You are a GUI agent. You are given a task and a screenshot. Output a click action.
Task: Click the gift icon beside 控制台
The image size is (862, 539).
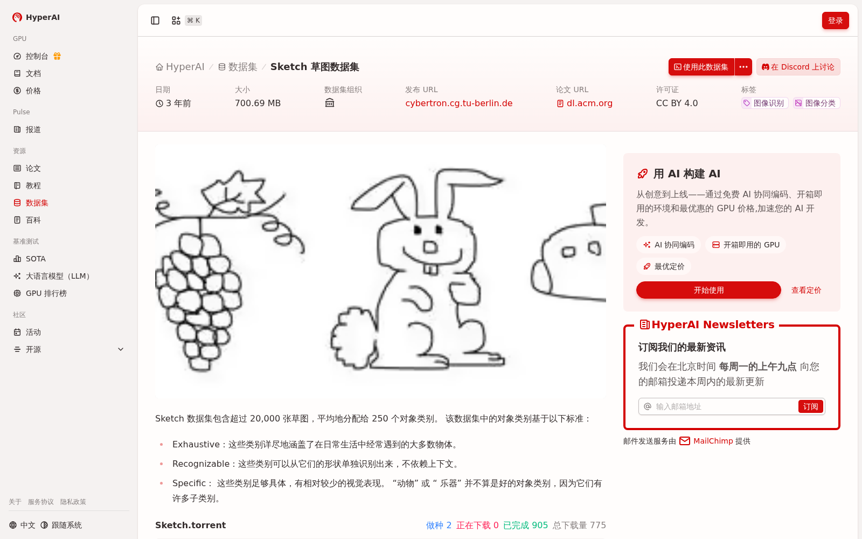click(57, 56)
